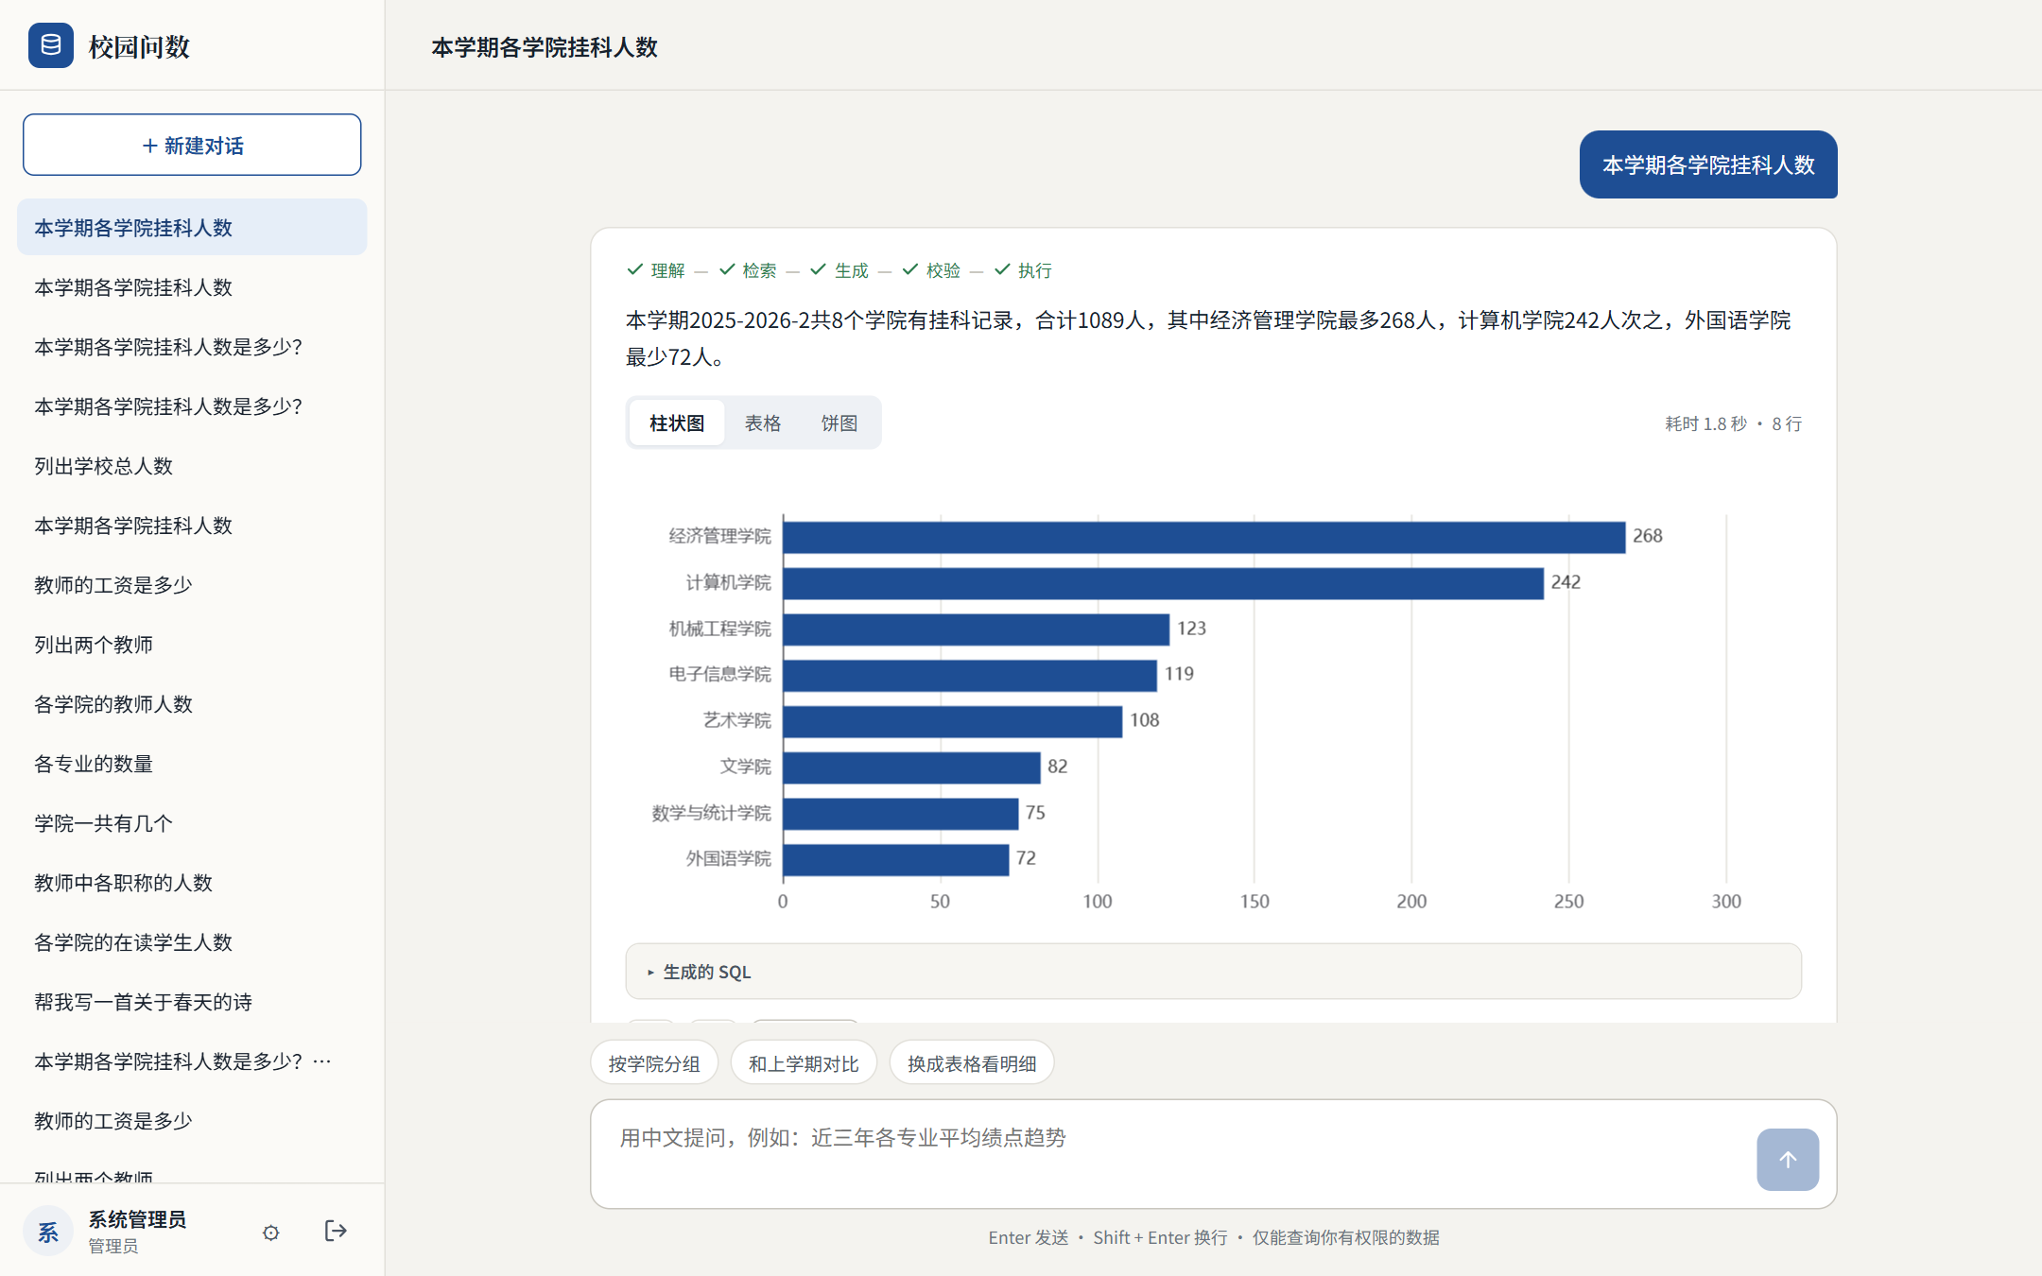Click the value label 242
Screen dimensions: 2042x1276
(x=1566, y=582)
